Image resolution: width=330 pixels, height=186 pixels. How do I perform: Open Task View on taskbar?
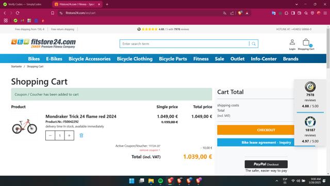[141, 181]
